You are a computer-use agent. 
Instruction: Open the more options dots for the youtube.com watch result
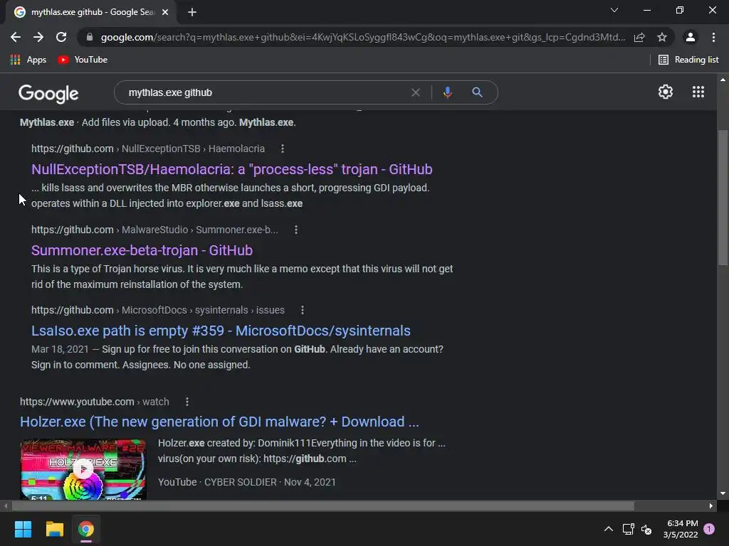tap(187, 402)
